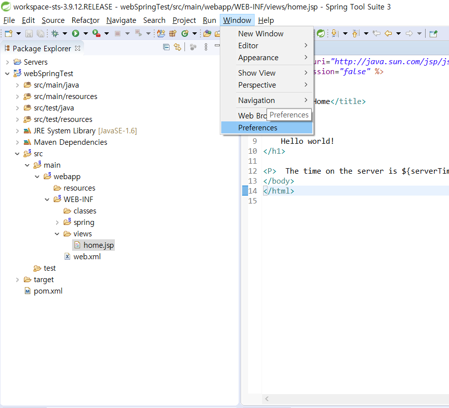Screen dimensions: 449x408
Task: Click line 12 text in the editor
Action: (355, 171)
